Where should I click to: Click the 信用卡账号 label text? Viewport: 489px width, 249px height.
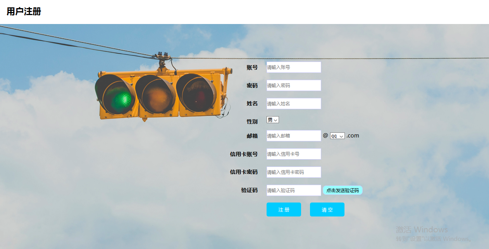point(244,154)
